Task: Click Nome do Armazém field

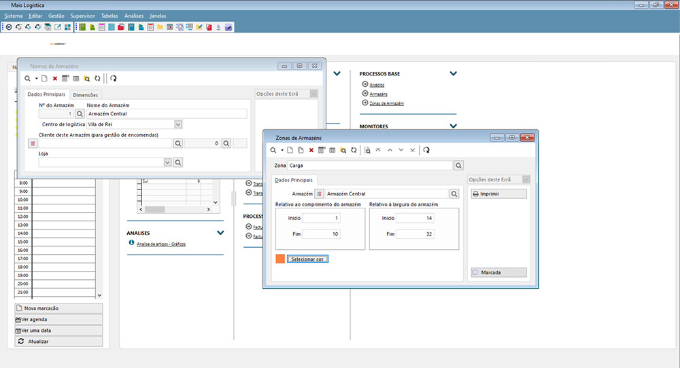Action: [167, 114]
